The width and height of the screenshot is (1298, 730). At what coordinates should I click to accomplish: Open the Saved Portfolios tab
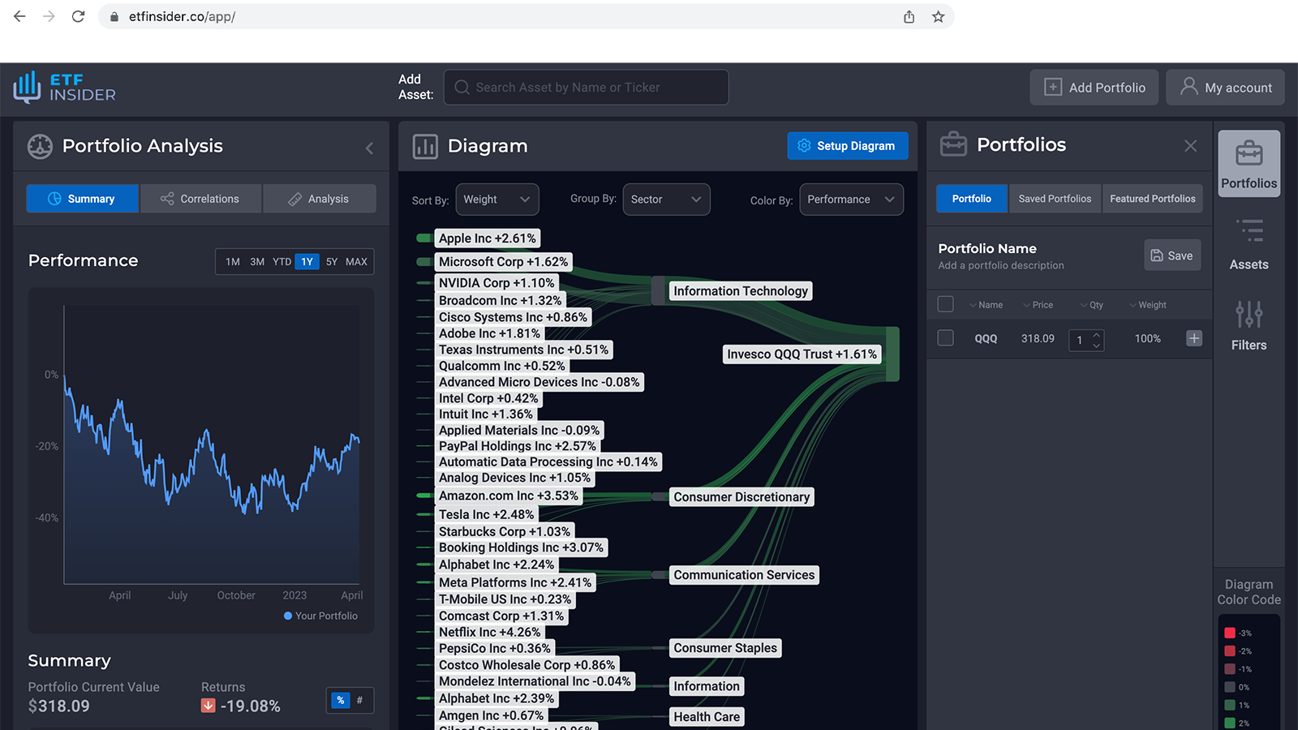coord(1055,199)
